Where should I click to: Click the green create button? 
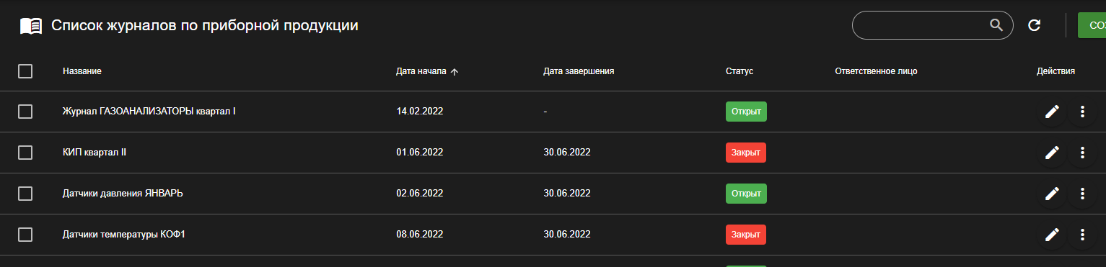(1092, 25)
